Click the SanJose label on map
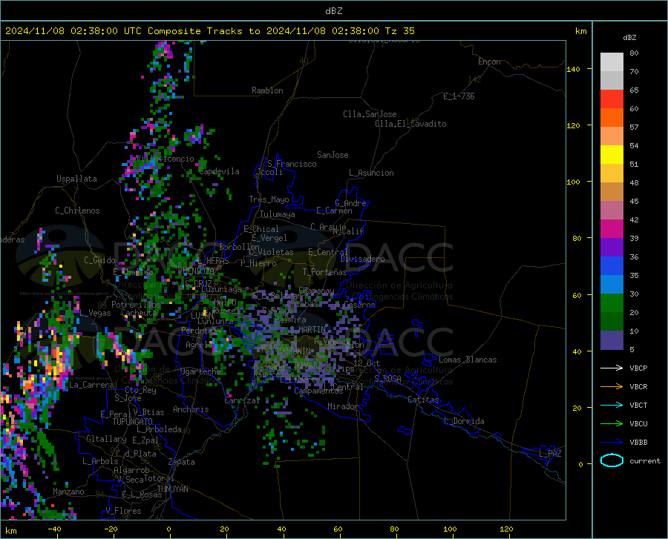 pos(333,155)
